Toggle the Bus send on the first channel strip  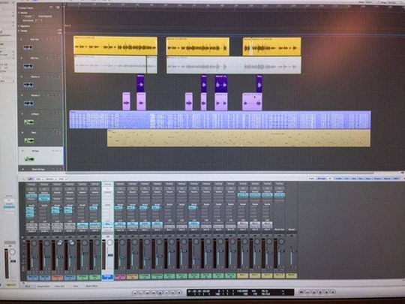30,209
